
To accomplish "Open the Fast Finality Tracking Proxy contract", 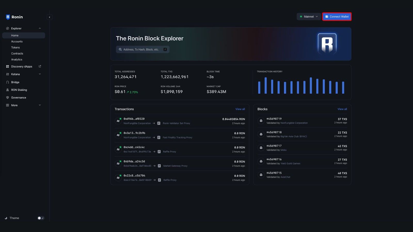I will pyautogui.click(x=177, y=137).
